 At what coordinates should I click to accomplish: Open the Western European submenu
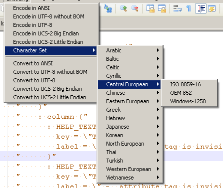click(130, 169)
